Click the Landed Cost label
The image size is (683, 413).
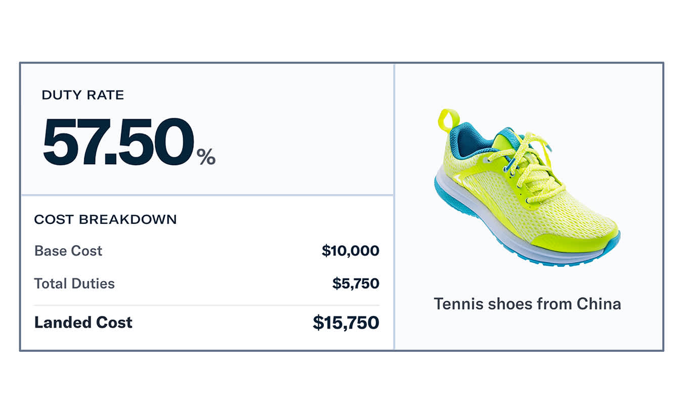pos(83,323)
